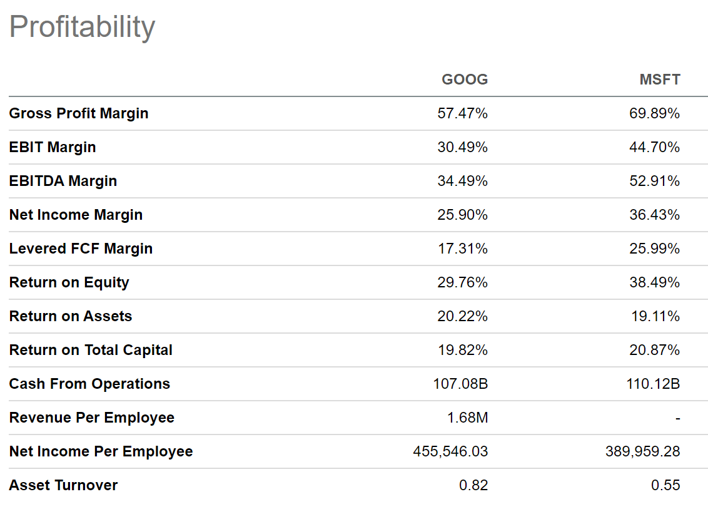Click the Profitability section heading

(x=82, y=28)
